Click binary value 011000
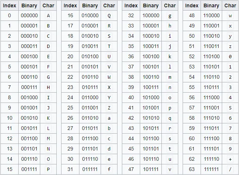This screenshot has height=175, width=239. 90,97
